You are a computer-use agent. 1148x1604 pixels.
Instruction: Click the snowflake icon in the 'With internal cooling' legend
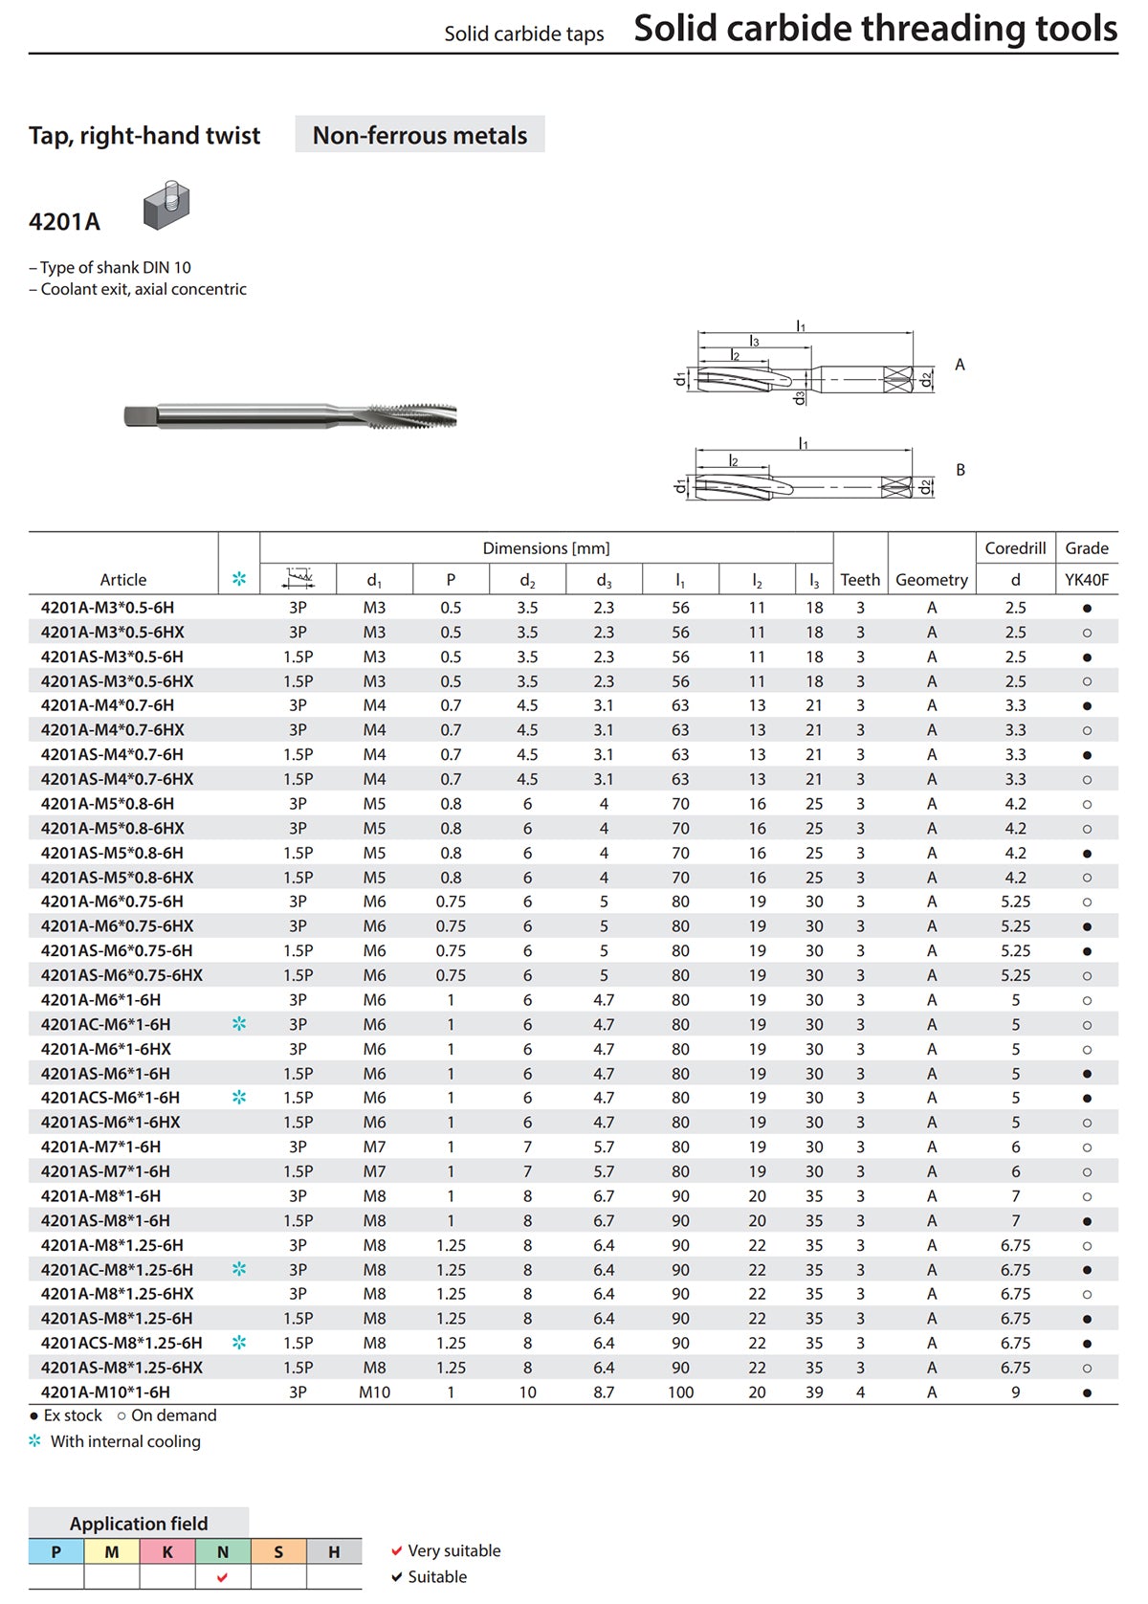coord(35,1440)
